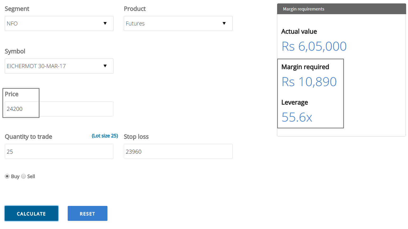Expand the Symbol dropdown EICHERMOT 30-MAR-17
The image size is (408, 229).
click(x=59, y=66)
